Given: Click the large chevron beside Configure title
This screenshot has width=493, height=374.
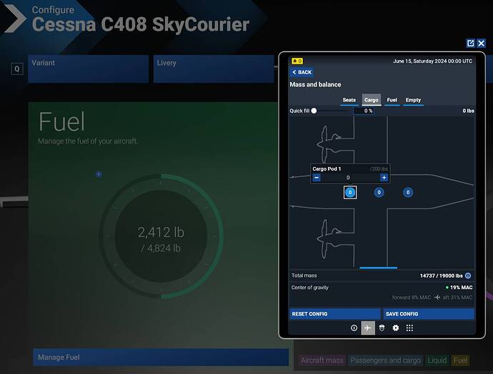Looking at the screenshot, I should click(x=14, y=19).
